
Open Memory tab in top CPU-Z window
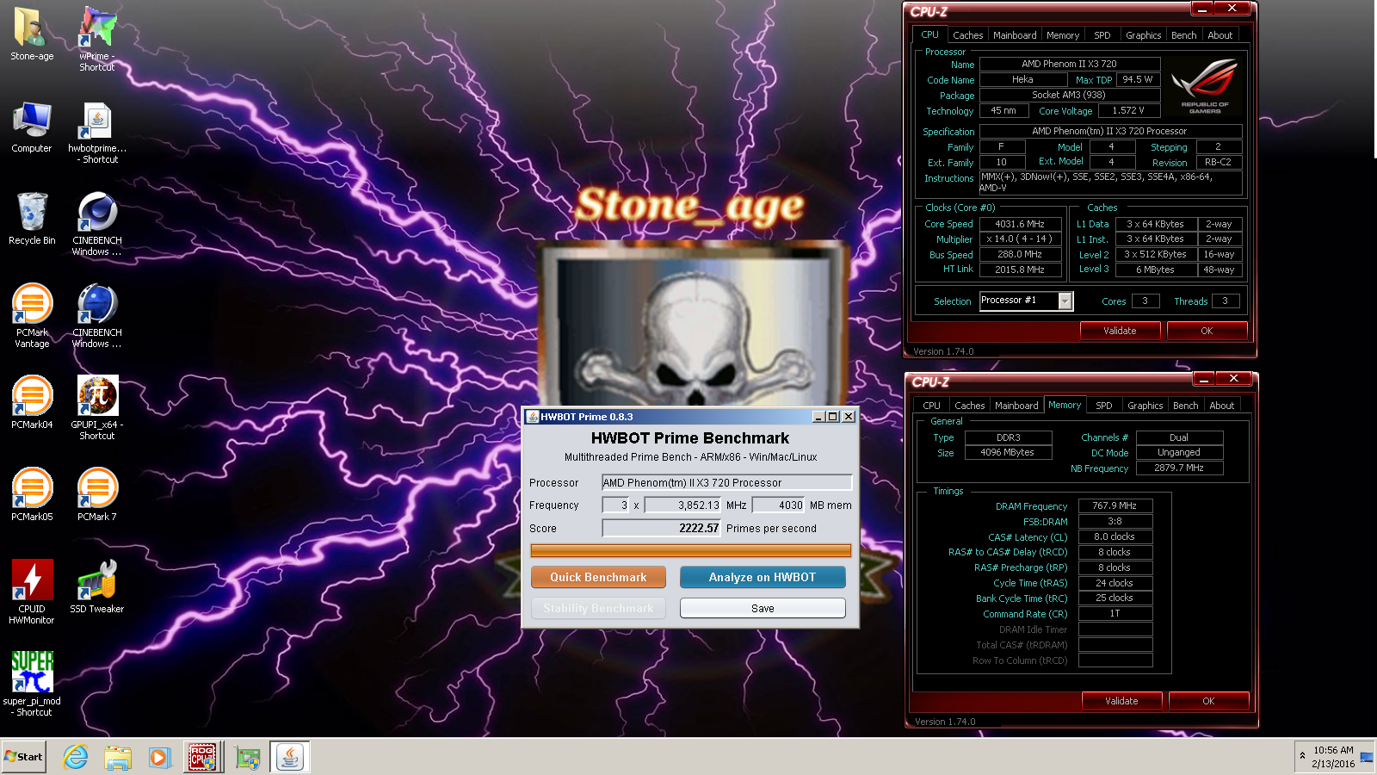click(x=1063, y=35)
